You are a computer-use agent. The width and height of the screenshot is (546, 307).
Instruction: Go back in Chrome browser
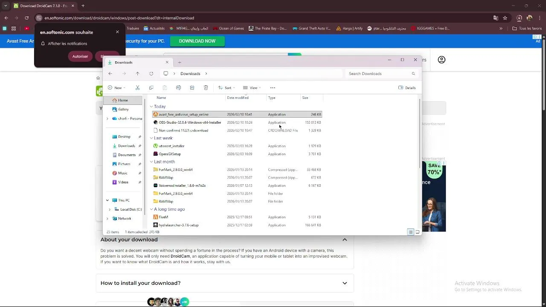(6, 18)
